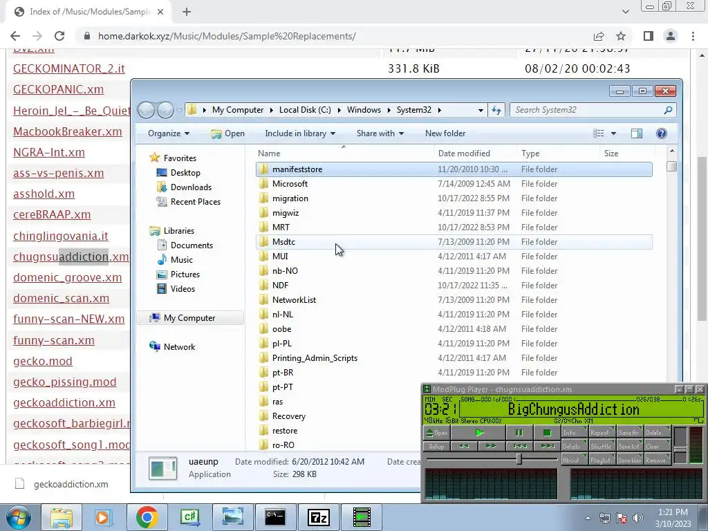Click the Chrome share page icon
This screenshot has width=708, height=531.
click(599, 36)
